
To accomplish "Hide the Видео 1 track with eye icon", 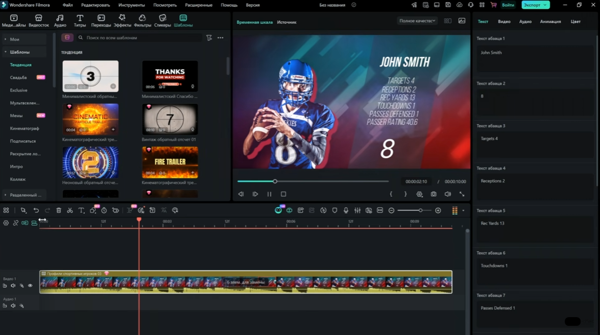I will coord(30,285).
